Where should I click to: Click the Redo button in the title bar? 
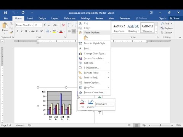click(x=23, y=13)
